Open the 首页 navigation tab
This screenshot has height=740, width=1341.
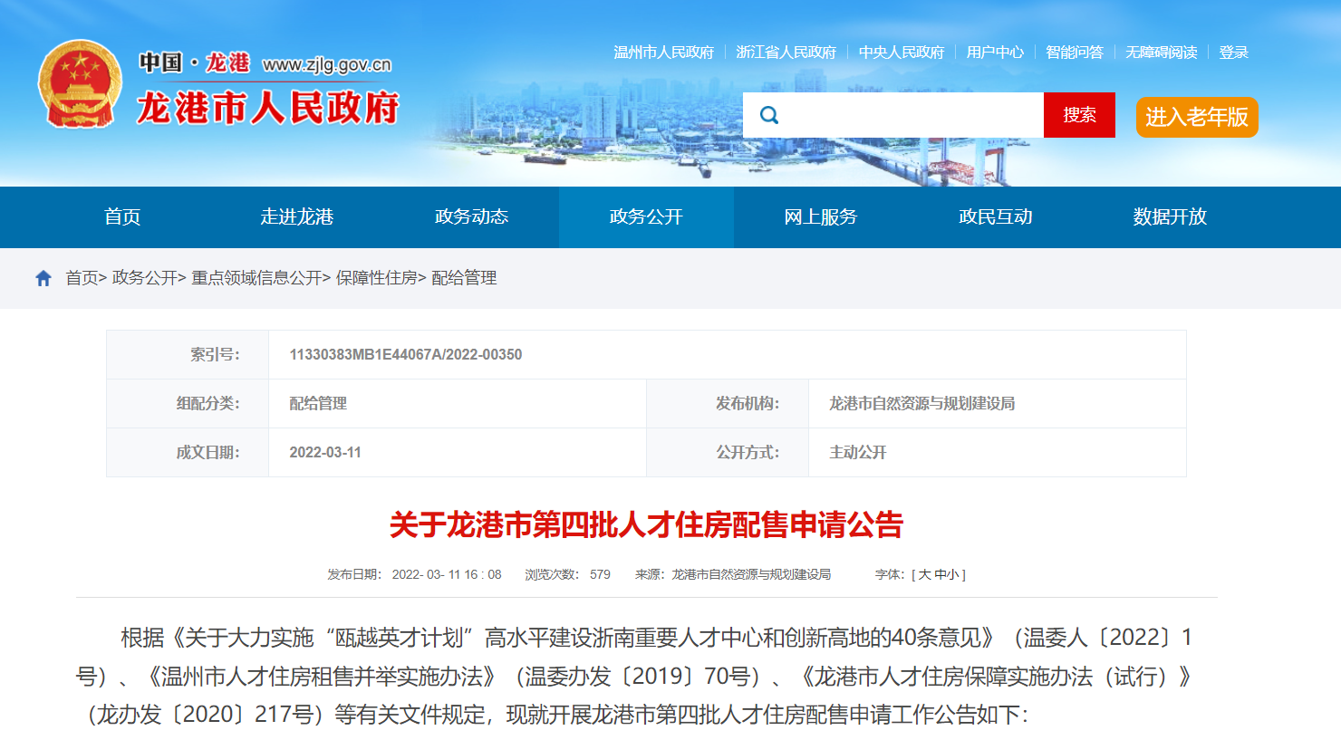point(122,217)
